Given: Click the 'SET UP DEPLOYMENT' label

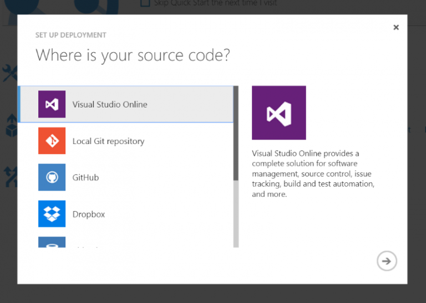Looking at the screenshot, I should click(x=70, y=35).
